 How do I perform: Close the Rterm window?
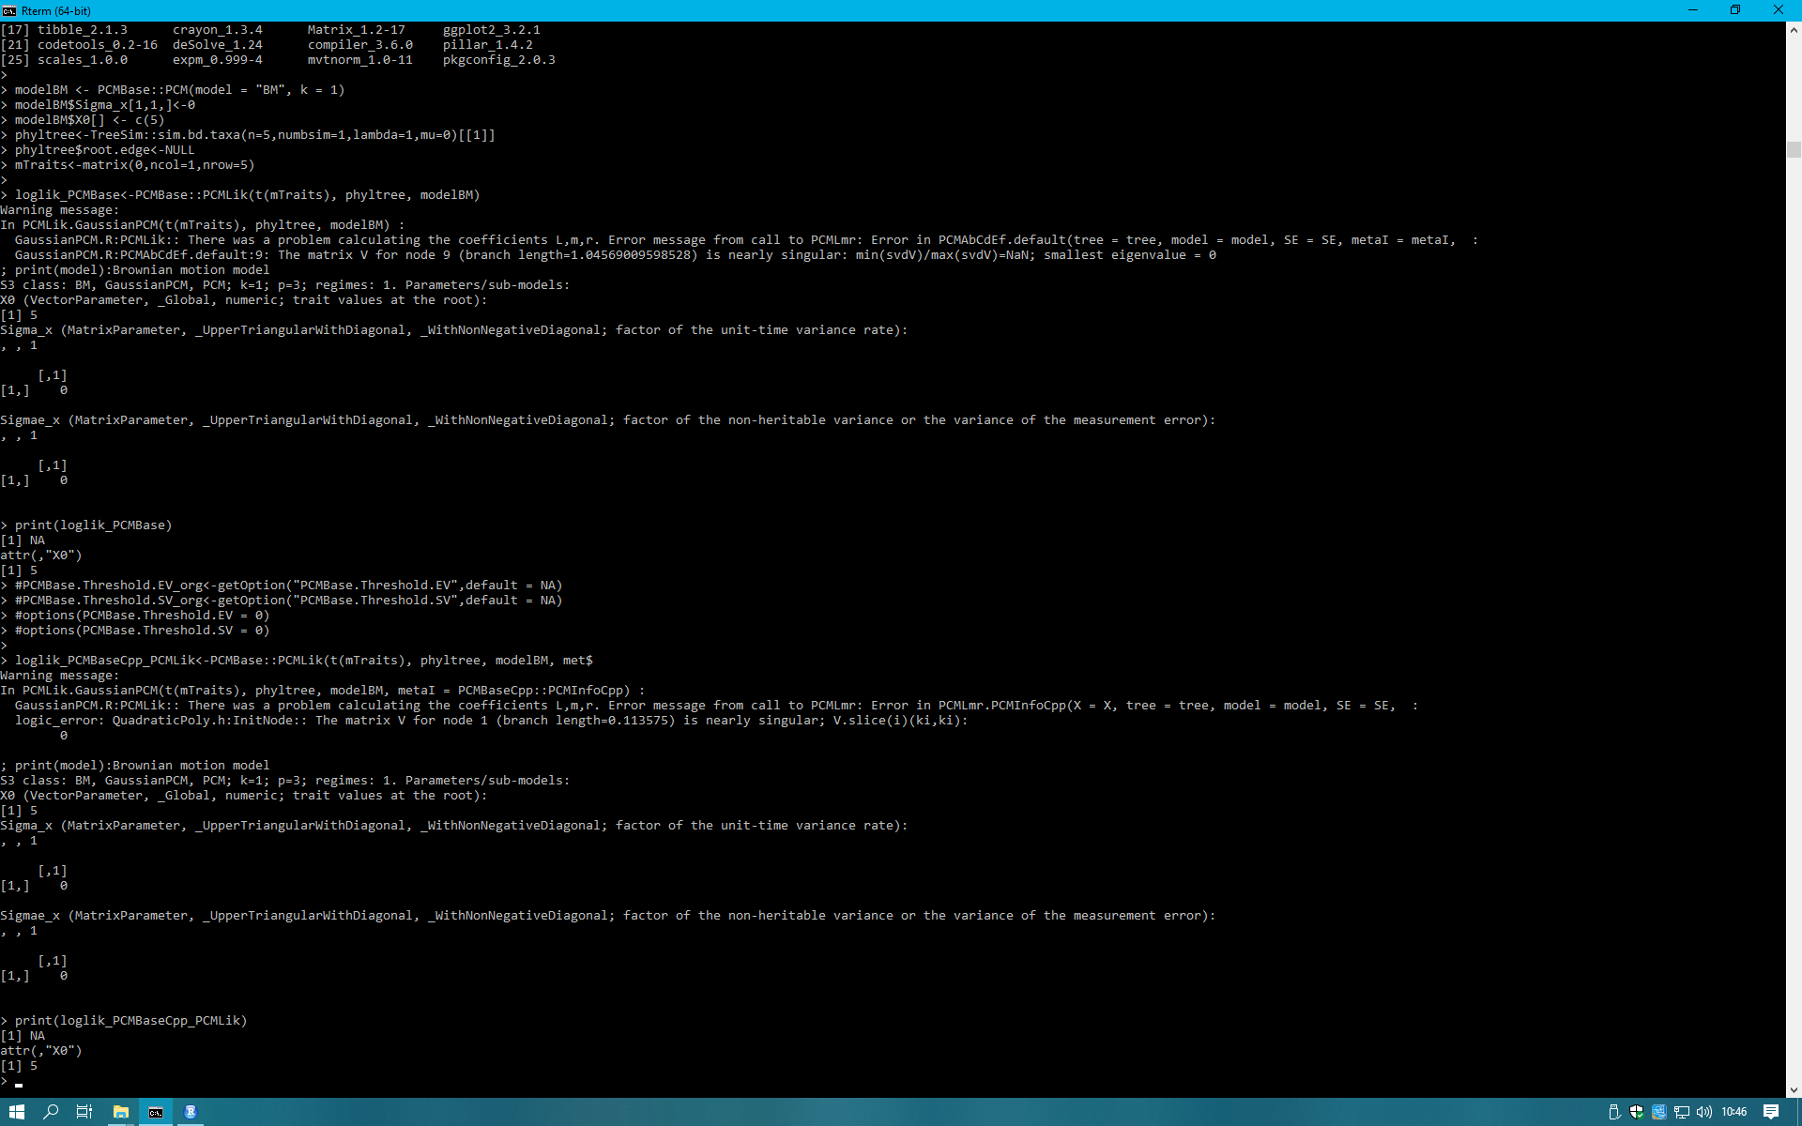tap(1779, 10)
